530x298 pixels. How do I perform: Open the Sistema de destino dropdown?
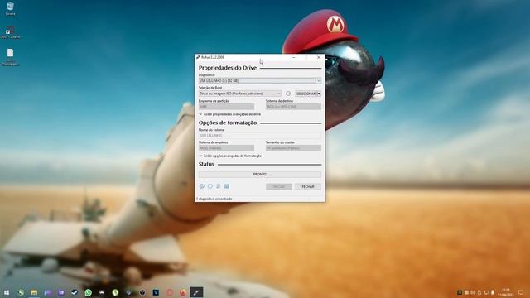pyautogui.click(x=293, y=107)
